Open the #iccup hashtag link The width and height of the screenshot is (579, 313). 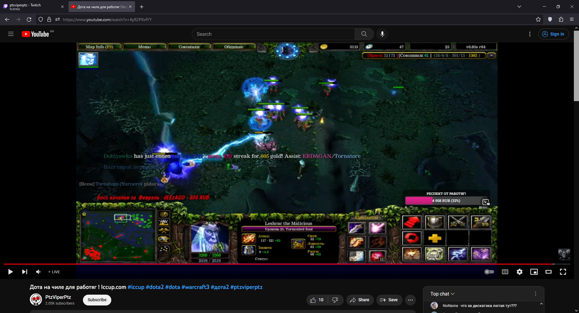click(136, 287)
